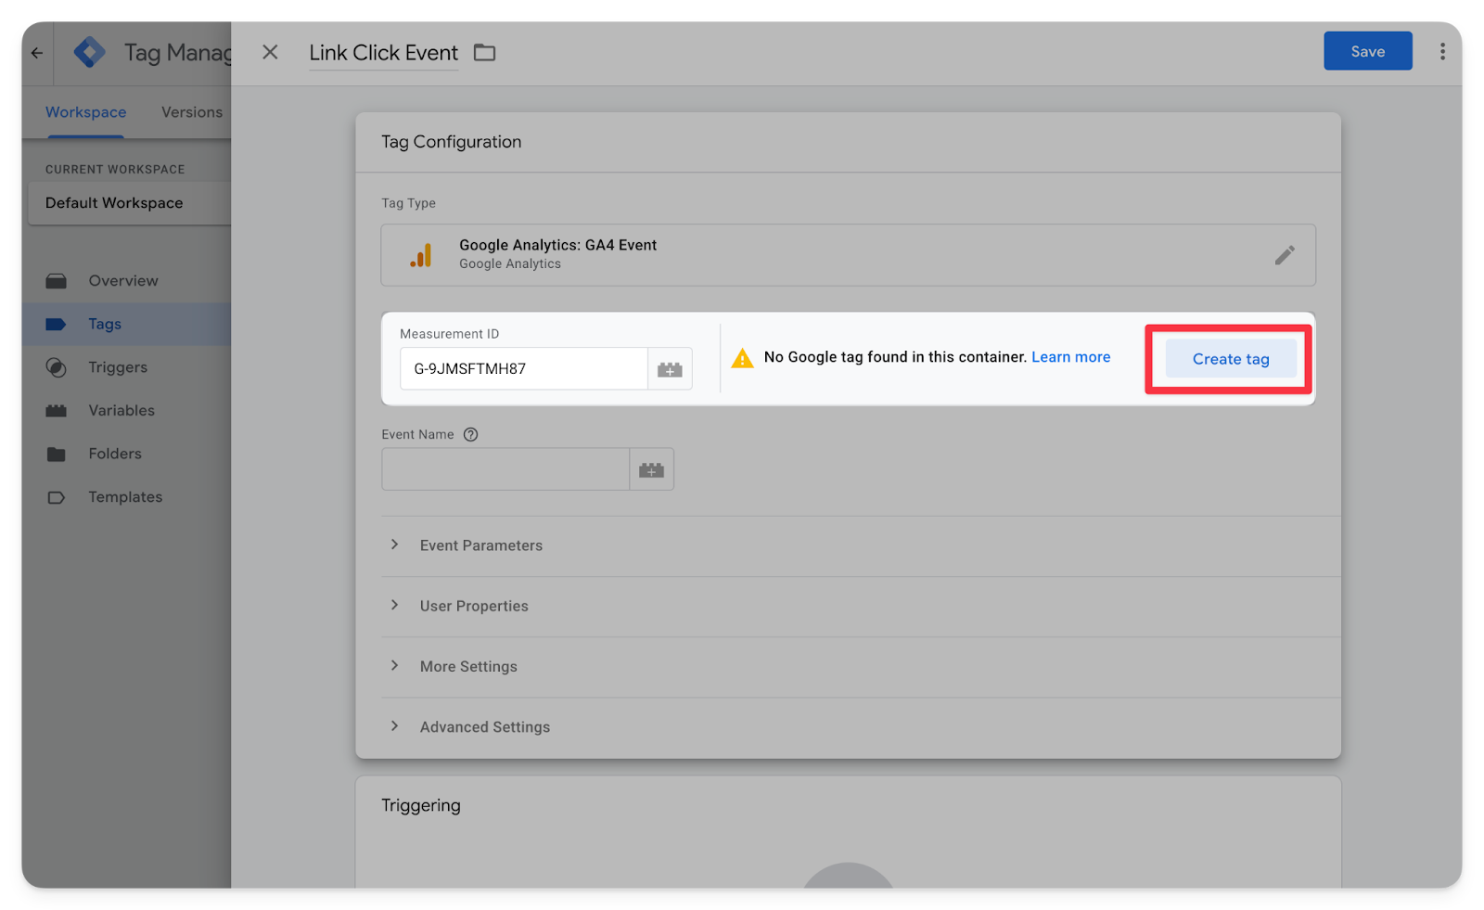Expand the Advanced Settings section

pos(484,727)
